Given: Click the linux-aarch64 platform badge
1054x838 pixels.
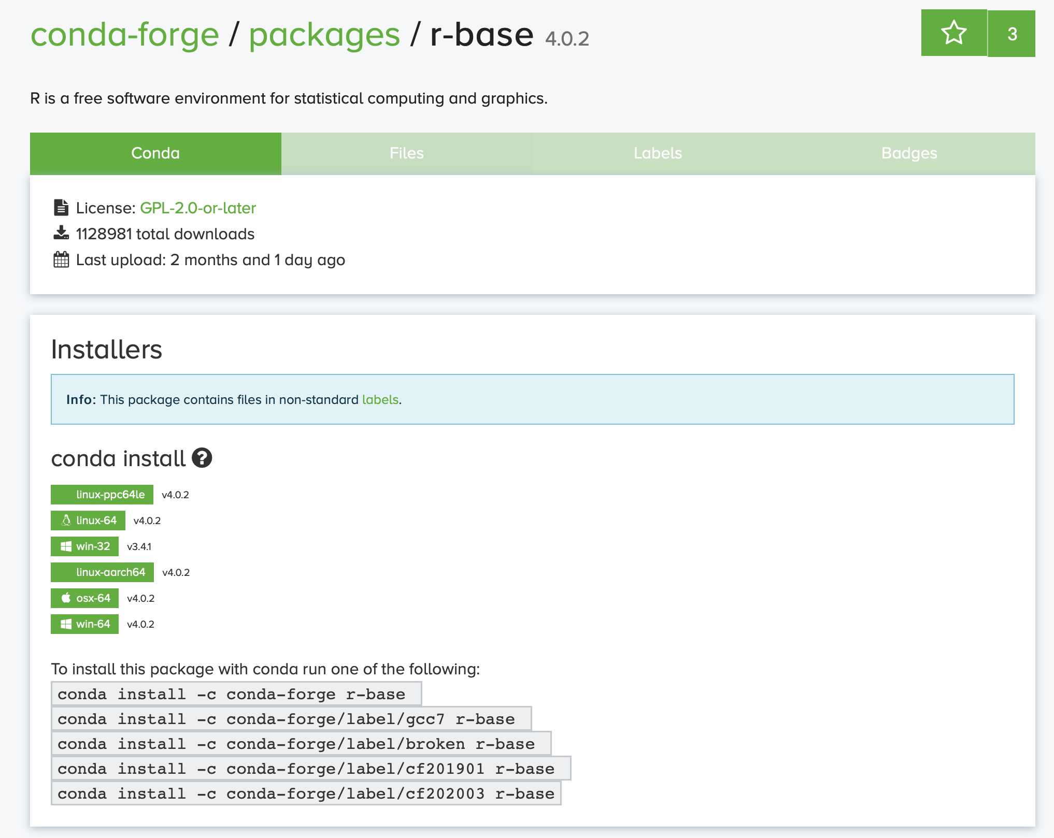Looking at the screenshot, I should pos(103,572).
